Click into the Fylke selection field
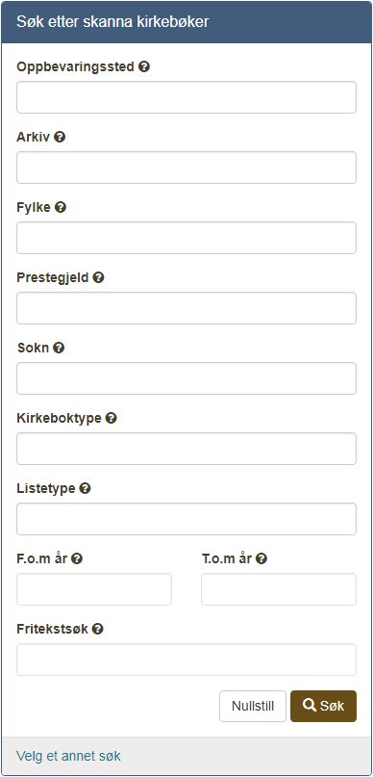Screen dimensions: 373x777 click(186, 238)
